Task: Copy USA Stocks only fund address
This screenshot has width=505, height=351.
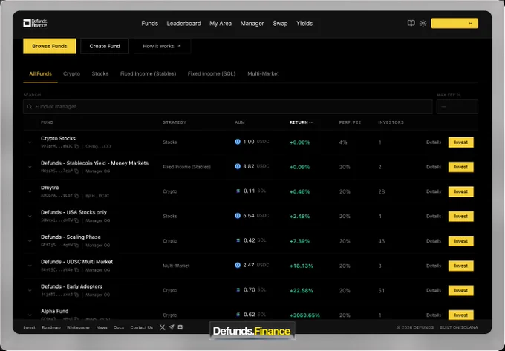Action: (x=76, y=220)
